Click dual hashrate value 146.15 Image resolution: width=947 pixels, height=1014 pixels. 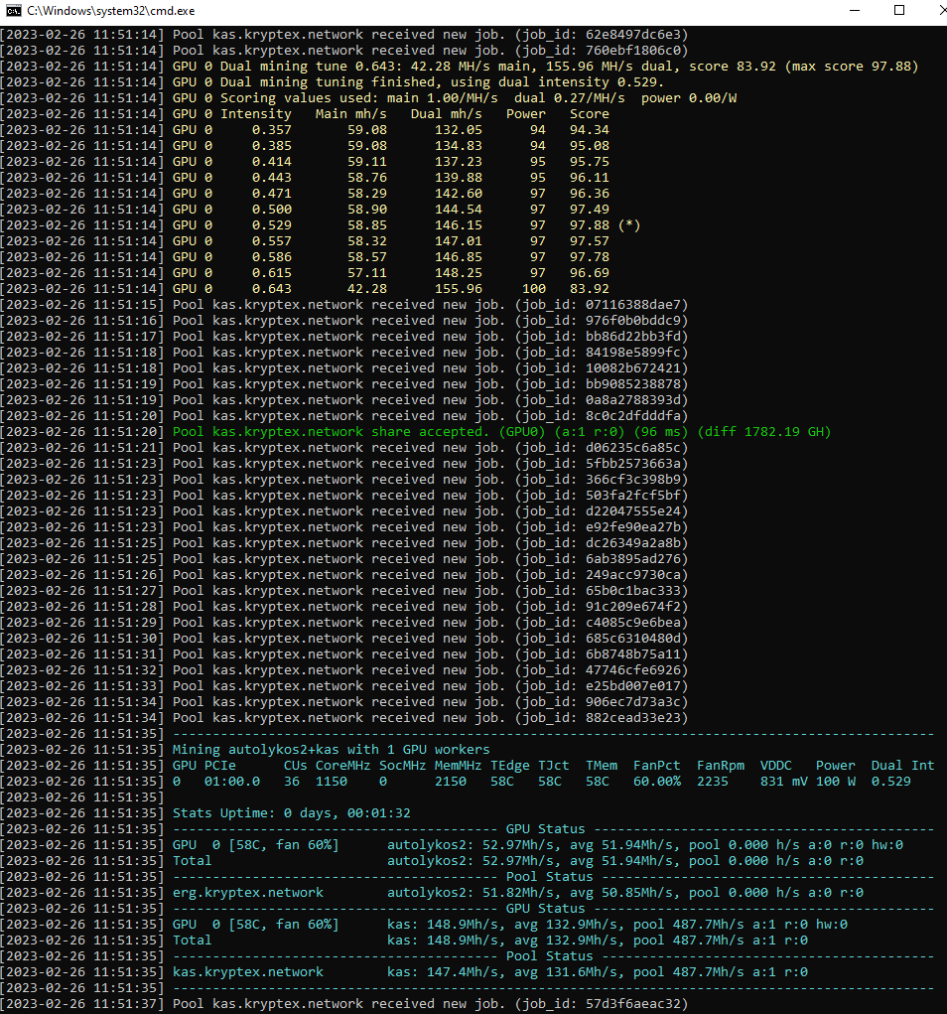[x=459, y=225]
